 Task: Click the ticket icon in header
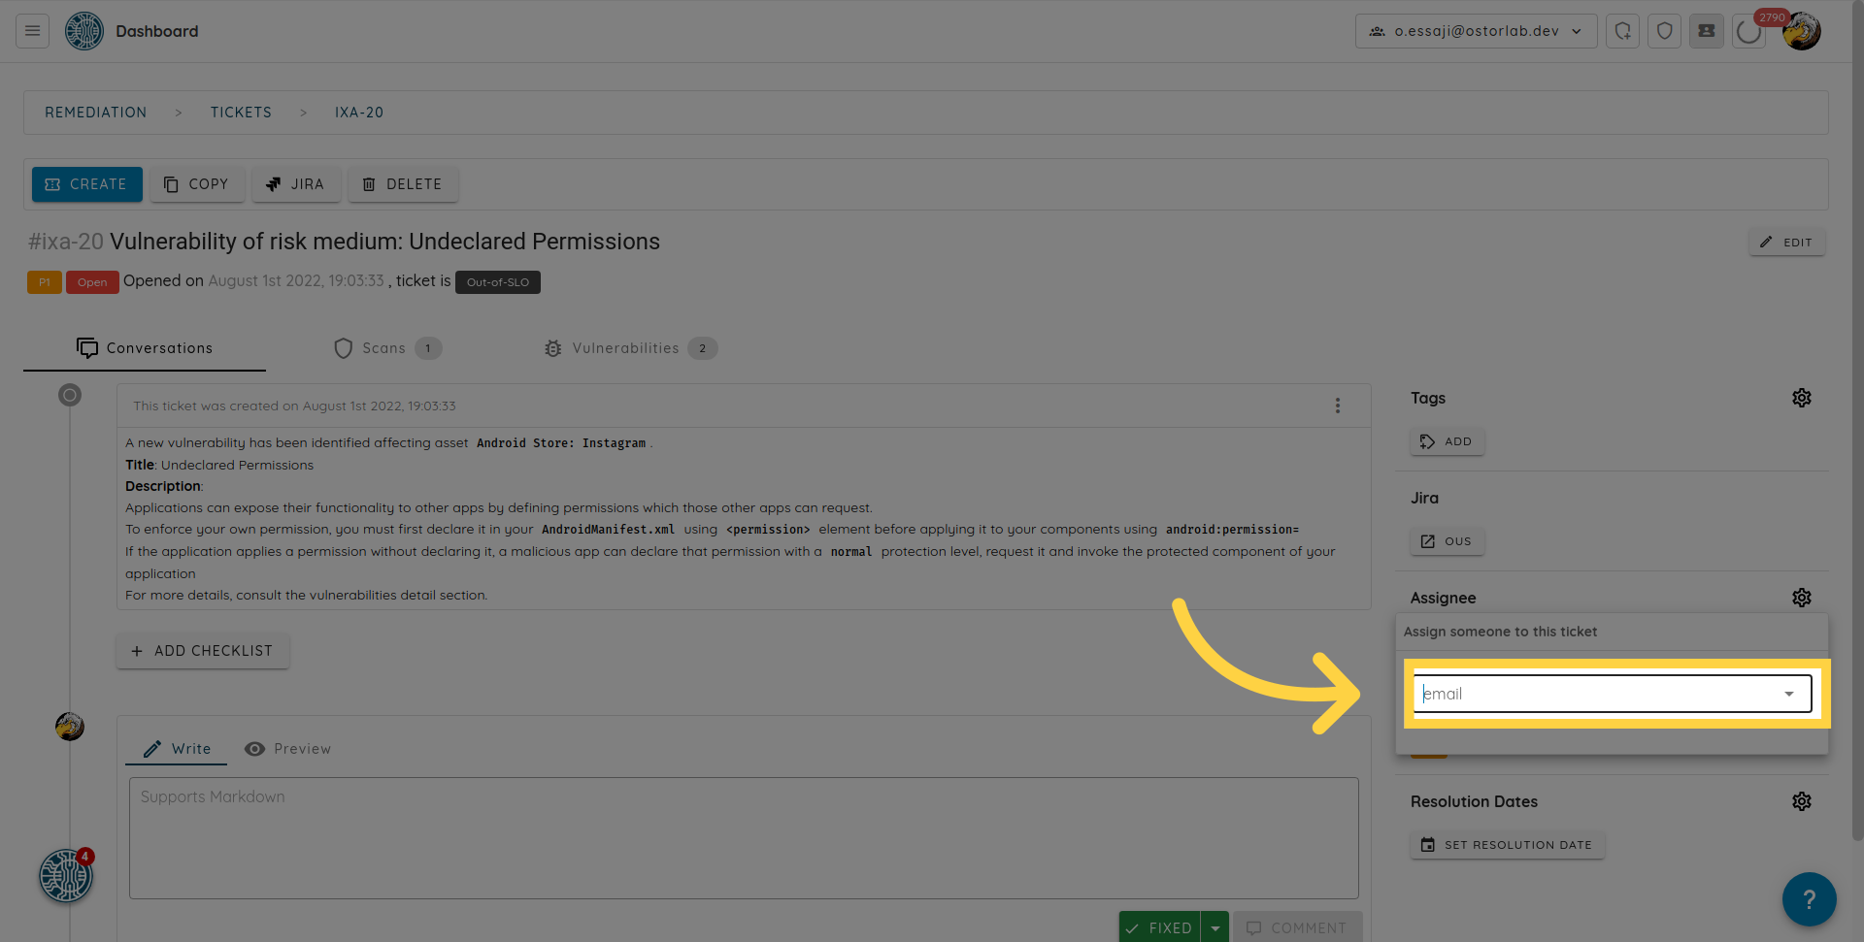(1706, 31)
